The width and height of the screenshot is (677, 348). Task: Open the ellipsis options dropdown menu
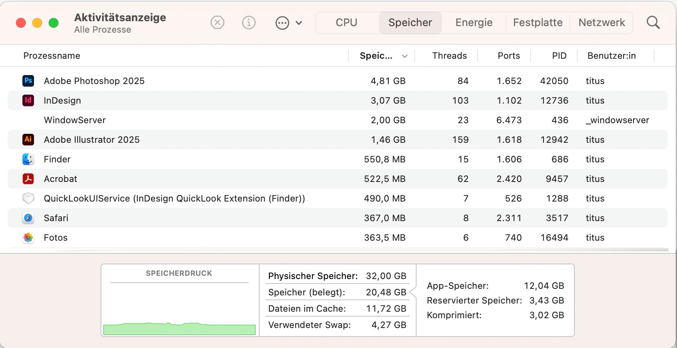point(289,23)
